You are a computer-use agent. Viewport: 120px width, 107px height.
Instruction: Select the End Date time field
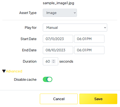(x=89, y=50)
